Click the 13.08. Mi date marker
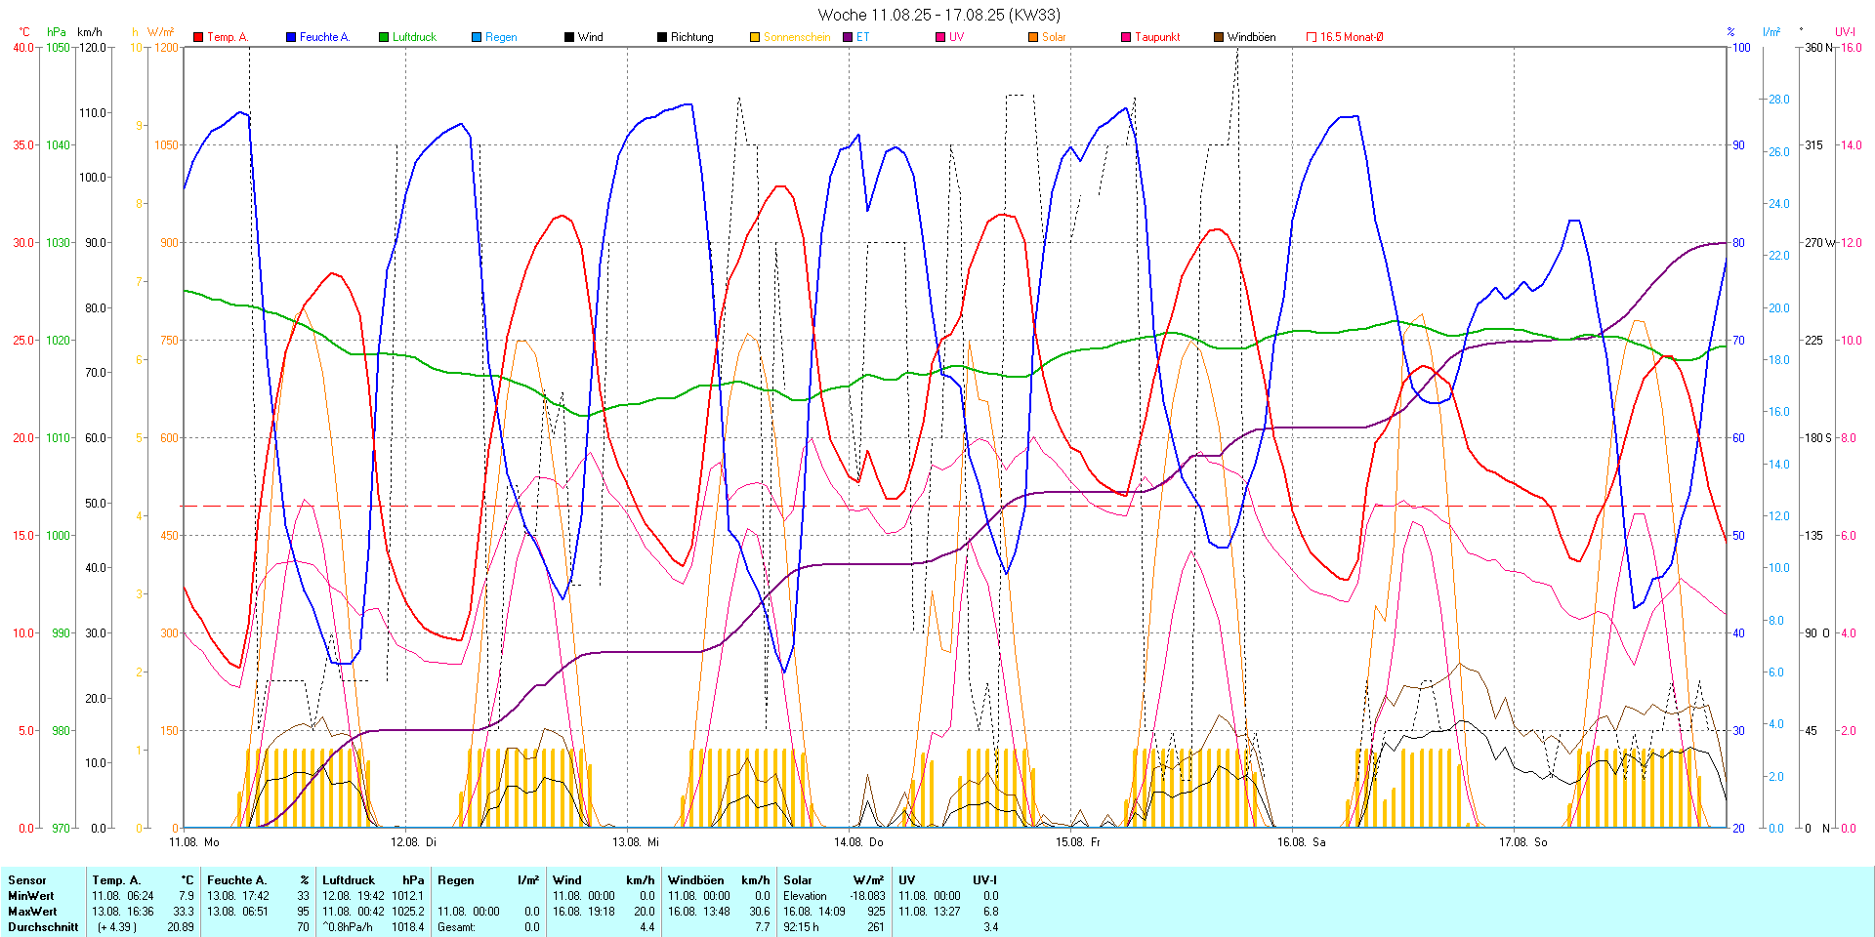1875x937 pixels. pyautogui.click(x=636, y=841)
